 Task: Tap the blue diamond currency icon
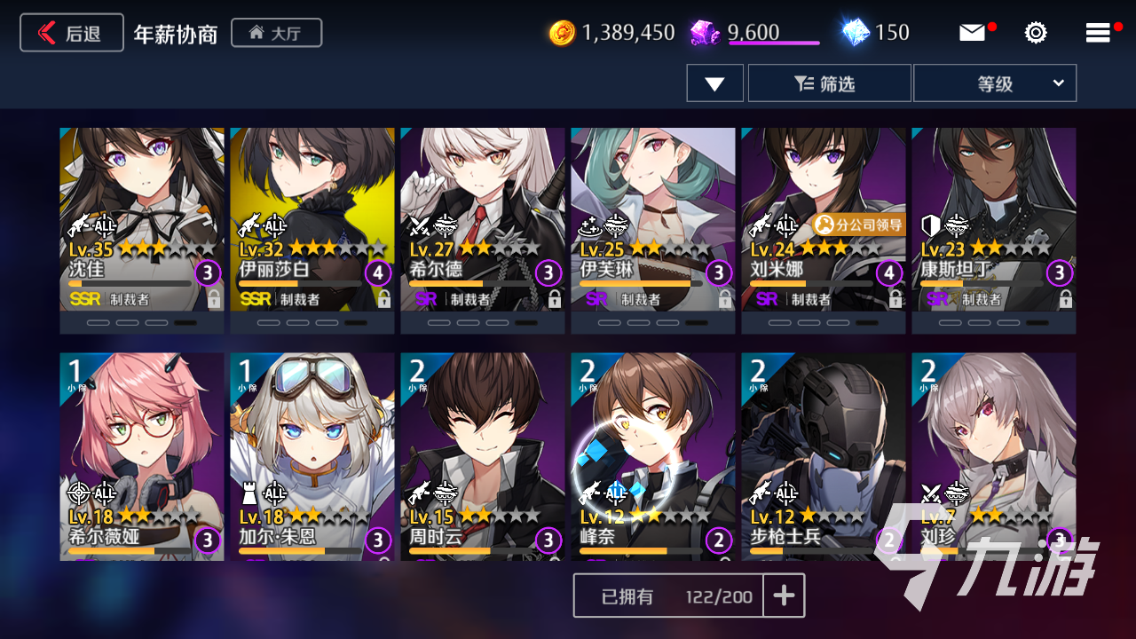[856, 33]
